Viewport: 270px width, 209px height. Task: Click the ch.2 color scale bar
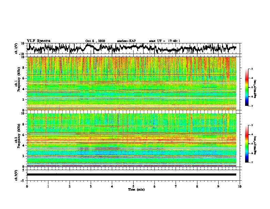tap(246, 144)
